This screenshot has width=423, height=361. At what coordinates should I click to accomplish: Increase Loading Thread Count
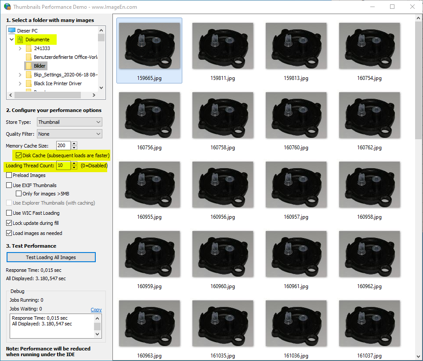tap(74, 163)
